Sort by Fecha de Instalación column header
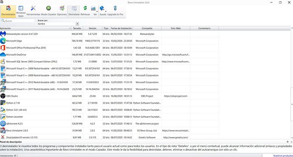Viewport: 293px width, 157px height. tap(121, 28)
